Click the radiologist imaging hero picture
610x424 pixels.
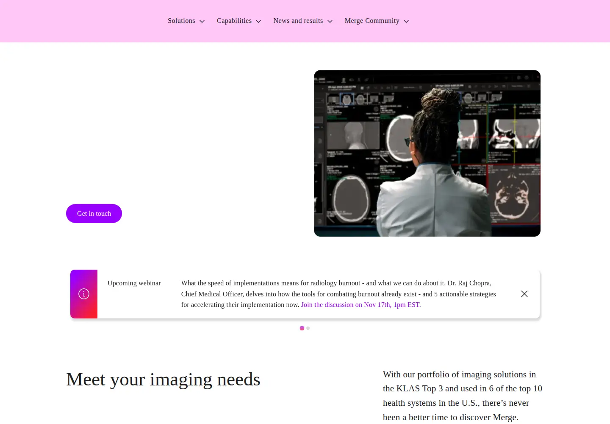point(427,153)
